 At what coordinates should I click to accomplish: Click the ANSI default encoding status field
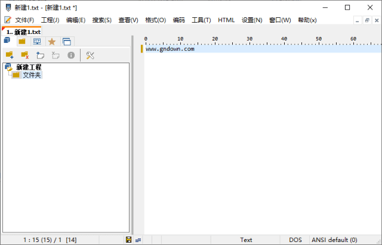334,240
